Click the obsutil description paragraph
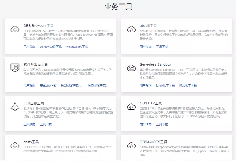The height and width of the screenshot is (161, 237). coord(184,35)
